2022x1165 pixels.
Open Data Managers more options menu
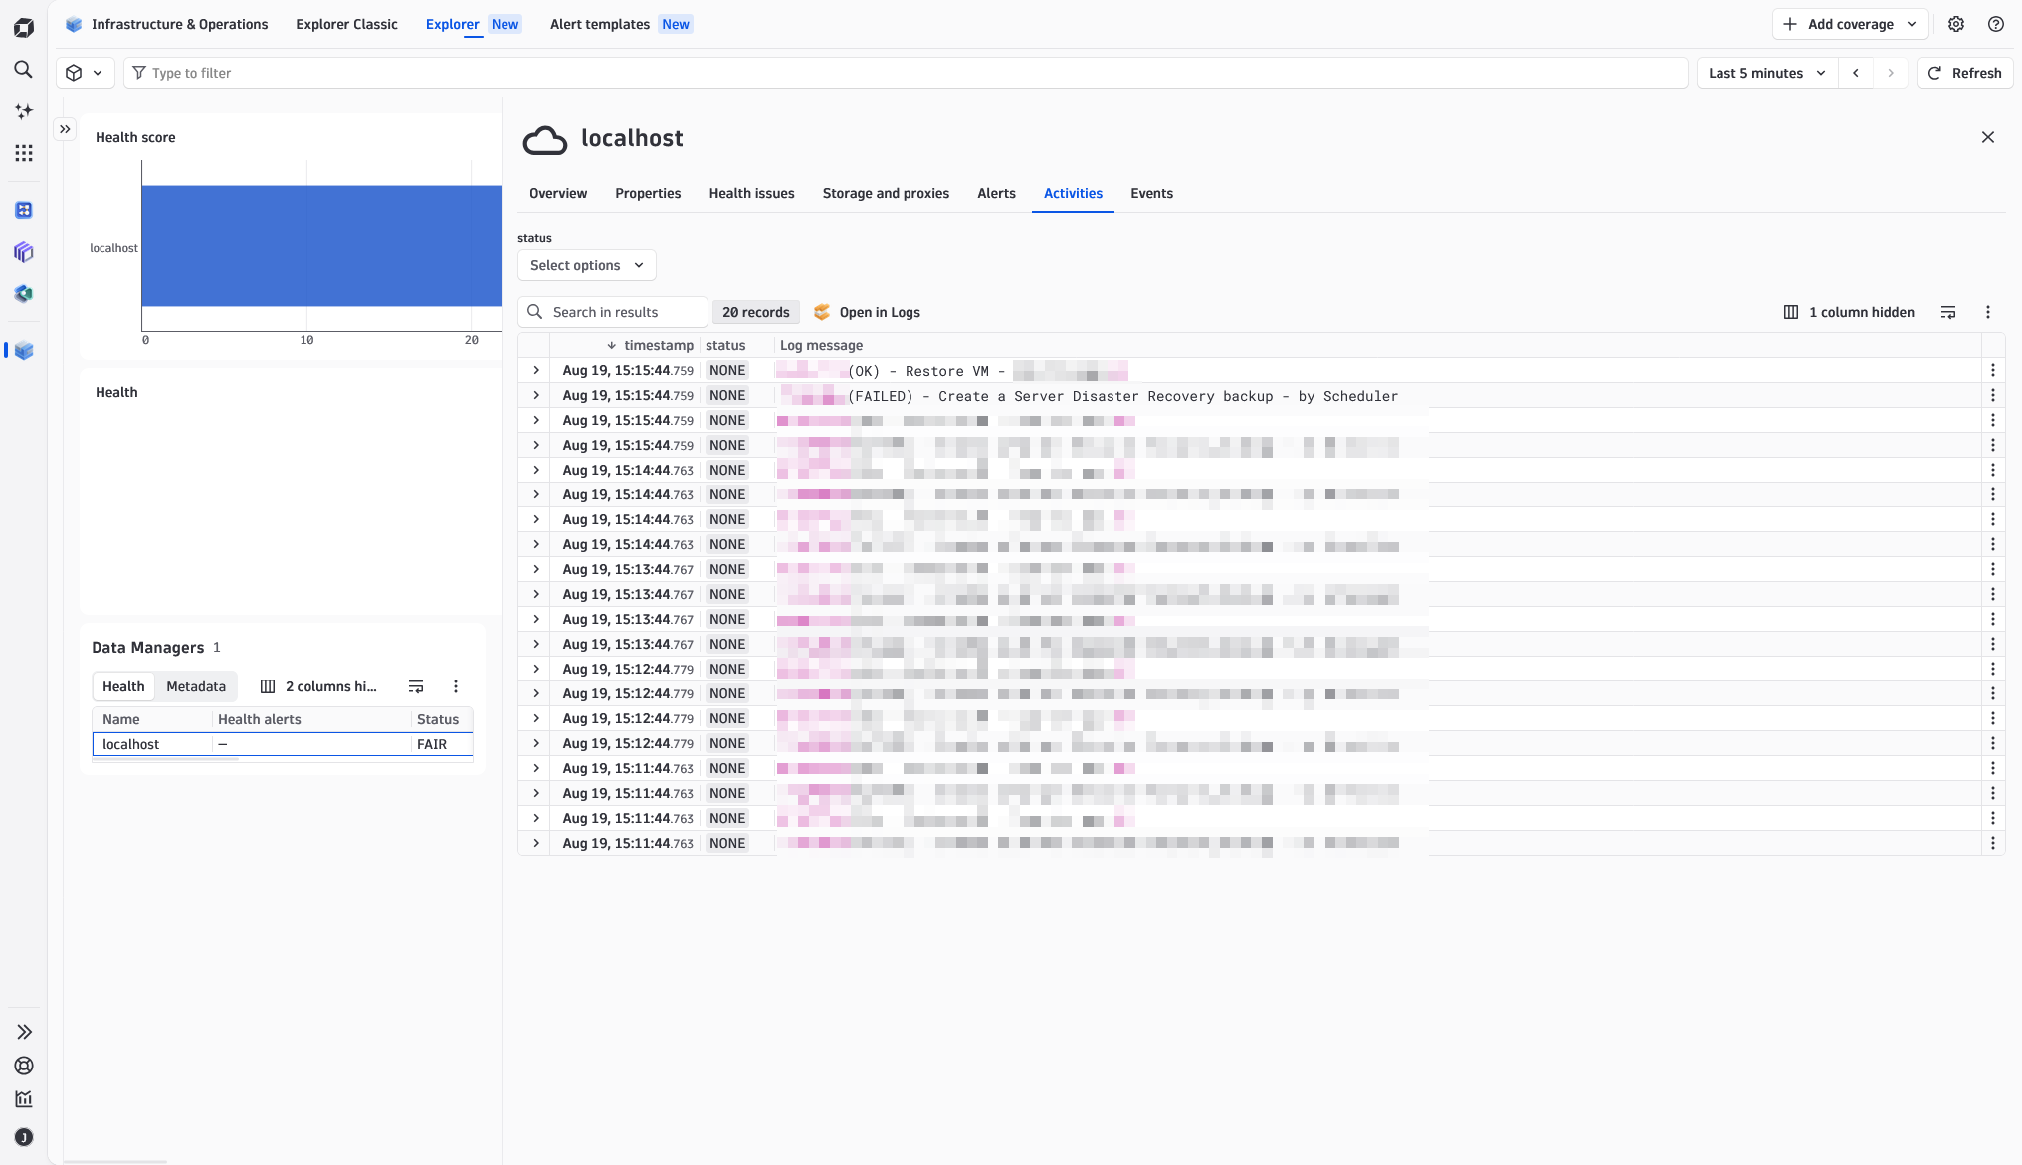[x=456, y=686]
